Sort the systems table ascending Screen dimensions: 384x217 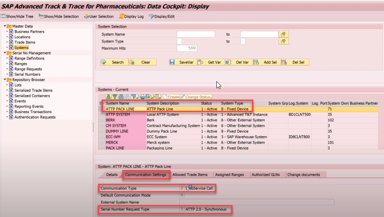click(x=109, y=97)
